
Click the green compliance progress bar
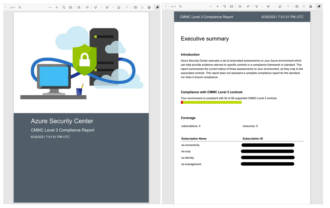pyautogui.click(x=212, y=102)
